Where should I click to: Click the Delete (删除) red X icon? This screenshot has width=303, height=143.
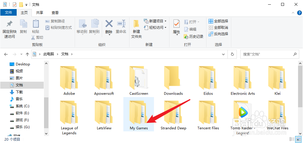pos(109,24)
